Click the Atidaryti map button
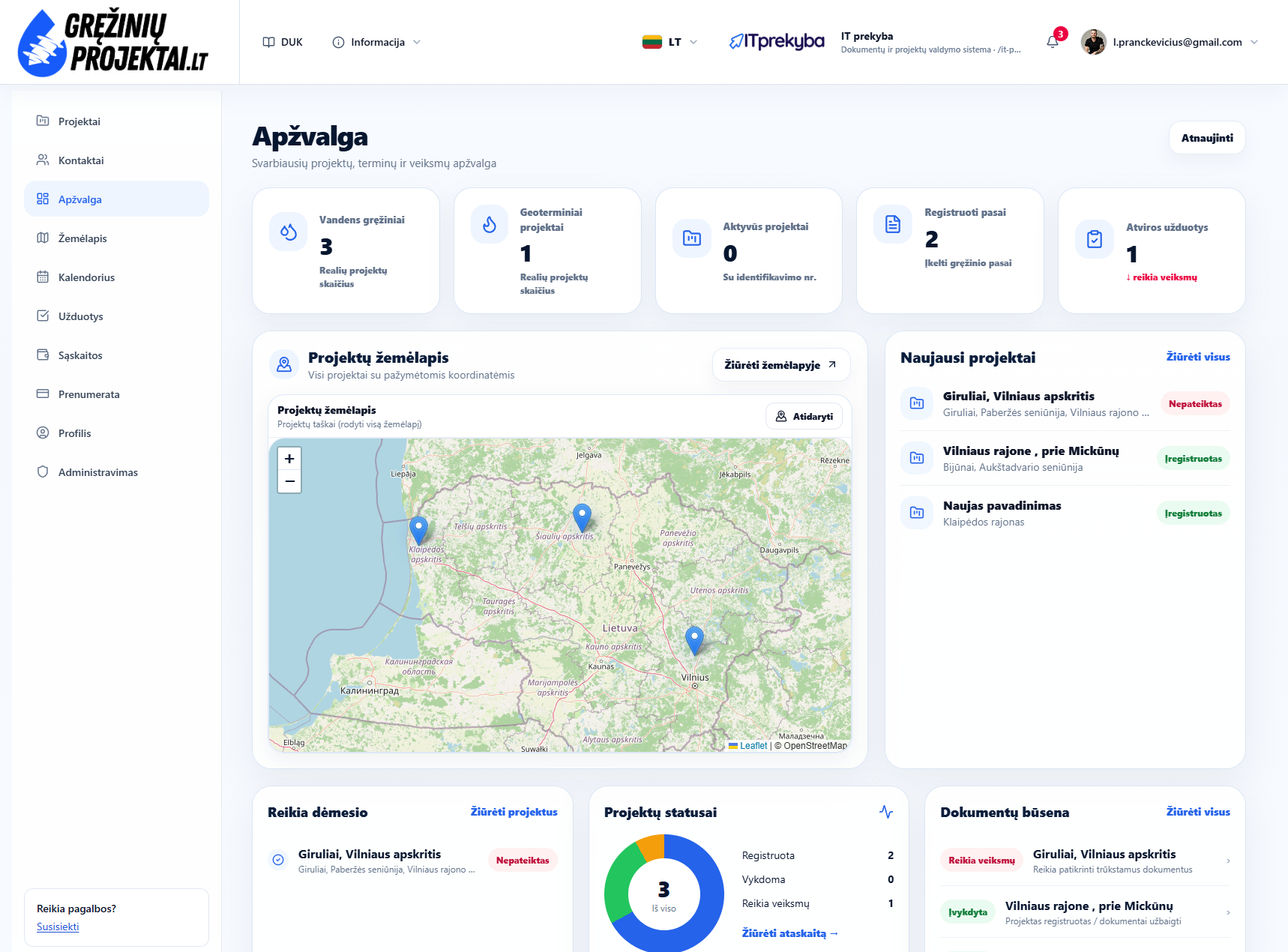This screenshot has height=952, width=1288. pyautogui.click(x=804, y=416)
